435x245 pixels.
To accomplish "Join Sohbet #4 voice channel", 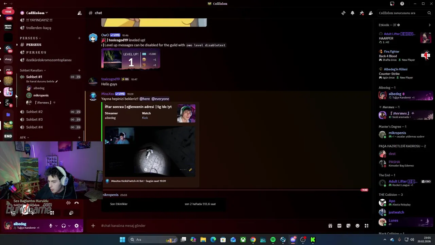I will pos(49,127).
